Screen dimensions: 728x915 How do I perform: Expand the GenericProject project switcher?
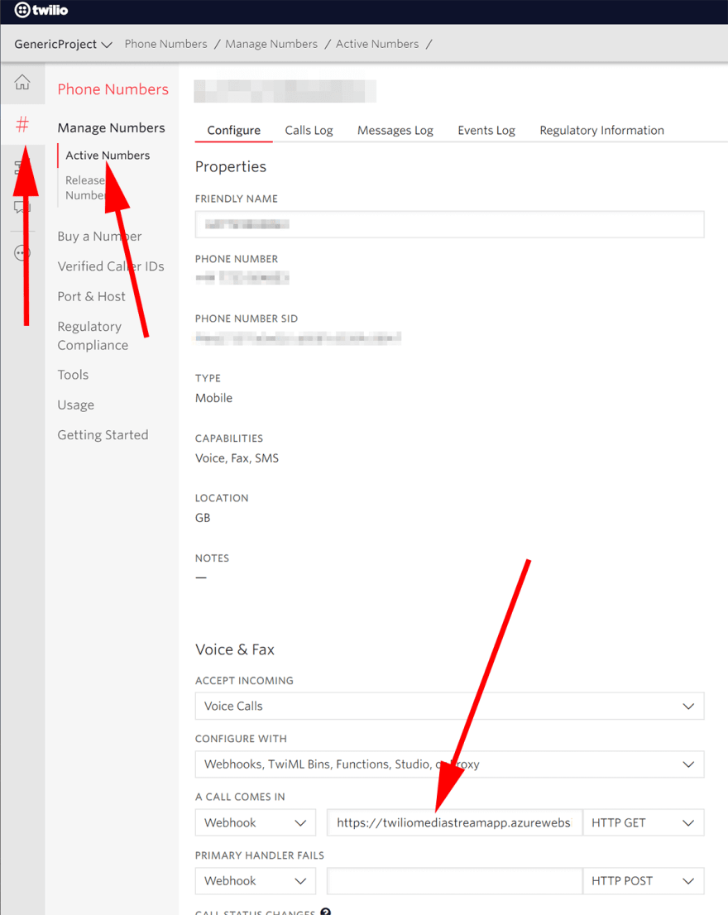pos(63,45)
